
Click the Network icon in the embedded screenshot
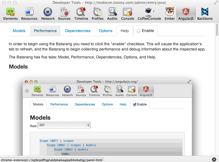pyautogui.click(x=67, y=91)
